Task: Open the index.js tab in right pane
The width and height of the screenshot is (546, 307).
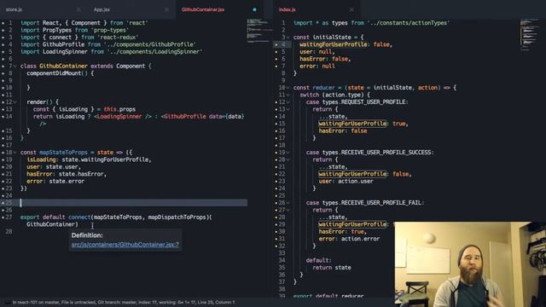Action: (x=287, y=9)
